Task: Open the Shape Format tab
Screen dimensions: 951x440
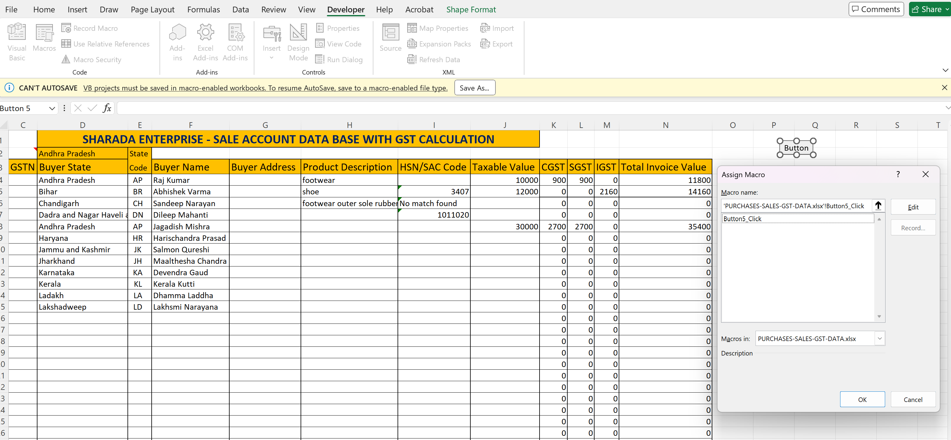Action: [x=471, y=10]
